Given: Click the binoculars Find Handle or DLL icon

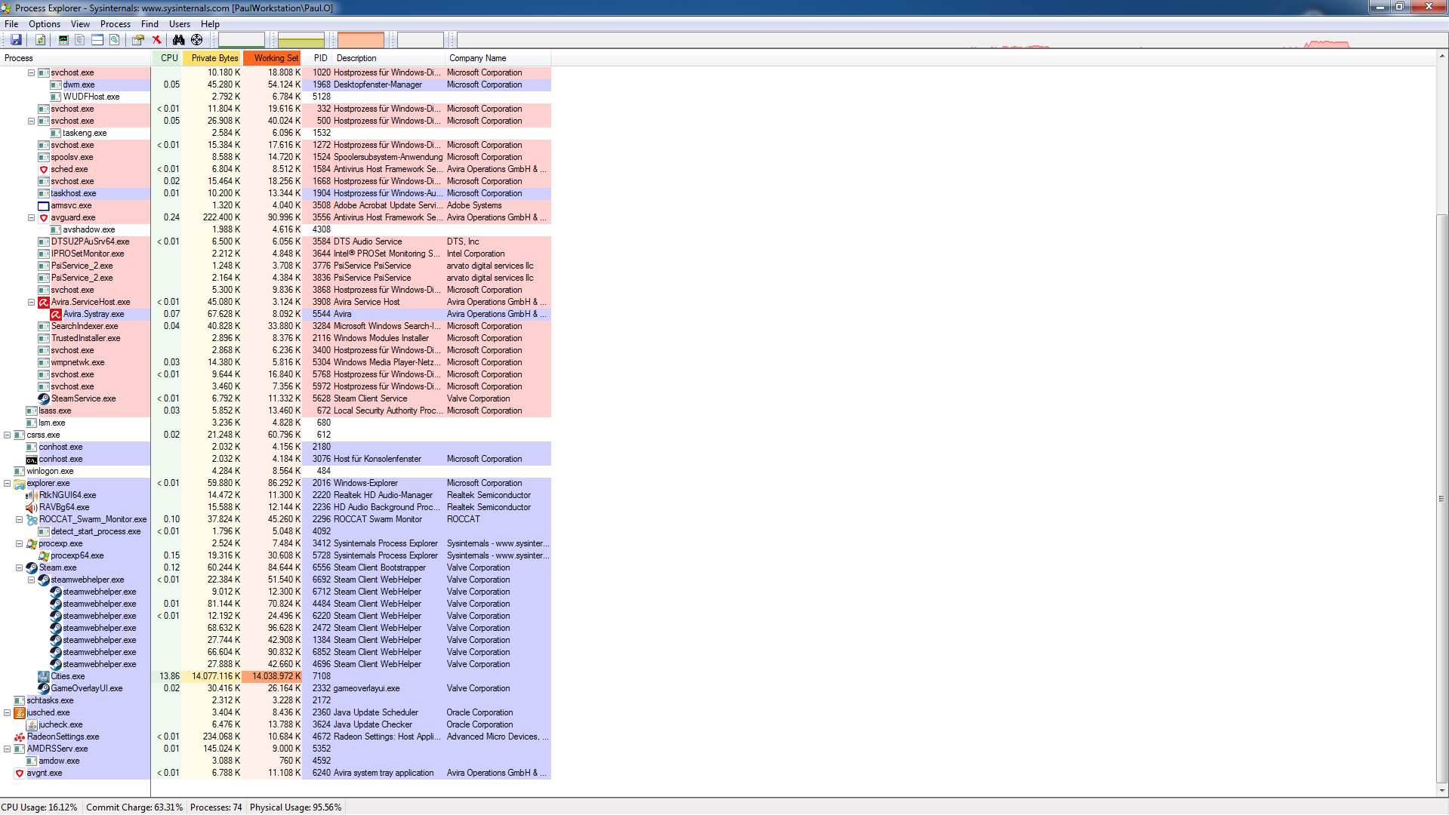Looking at the screenshot, I should (178, 40).
